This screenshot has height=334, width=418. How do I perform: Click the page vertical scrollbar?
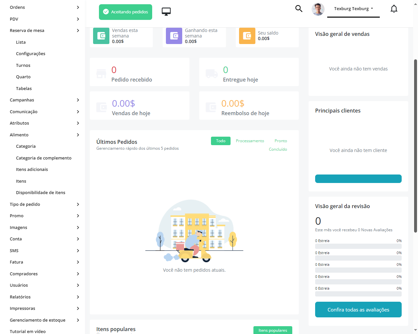pyautogui.click(x=415, y=145)
